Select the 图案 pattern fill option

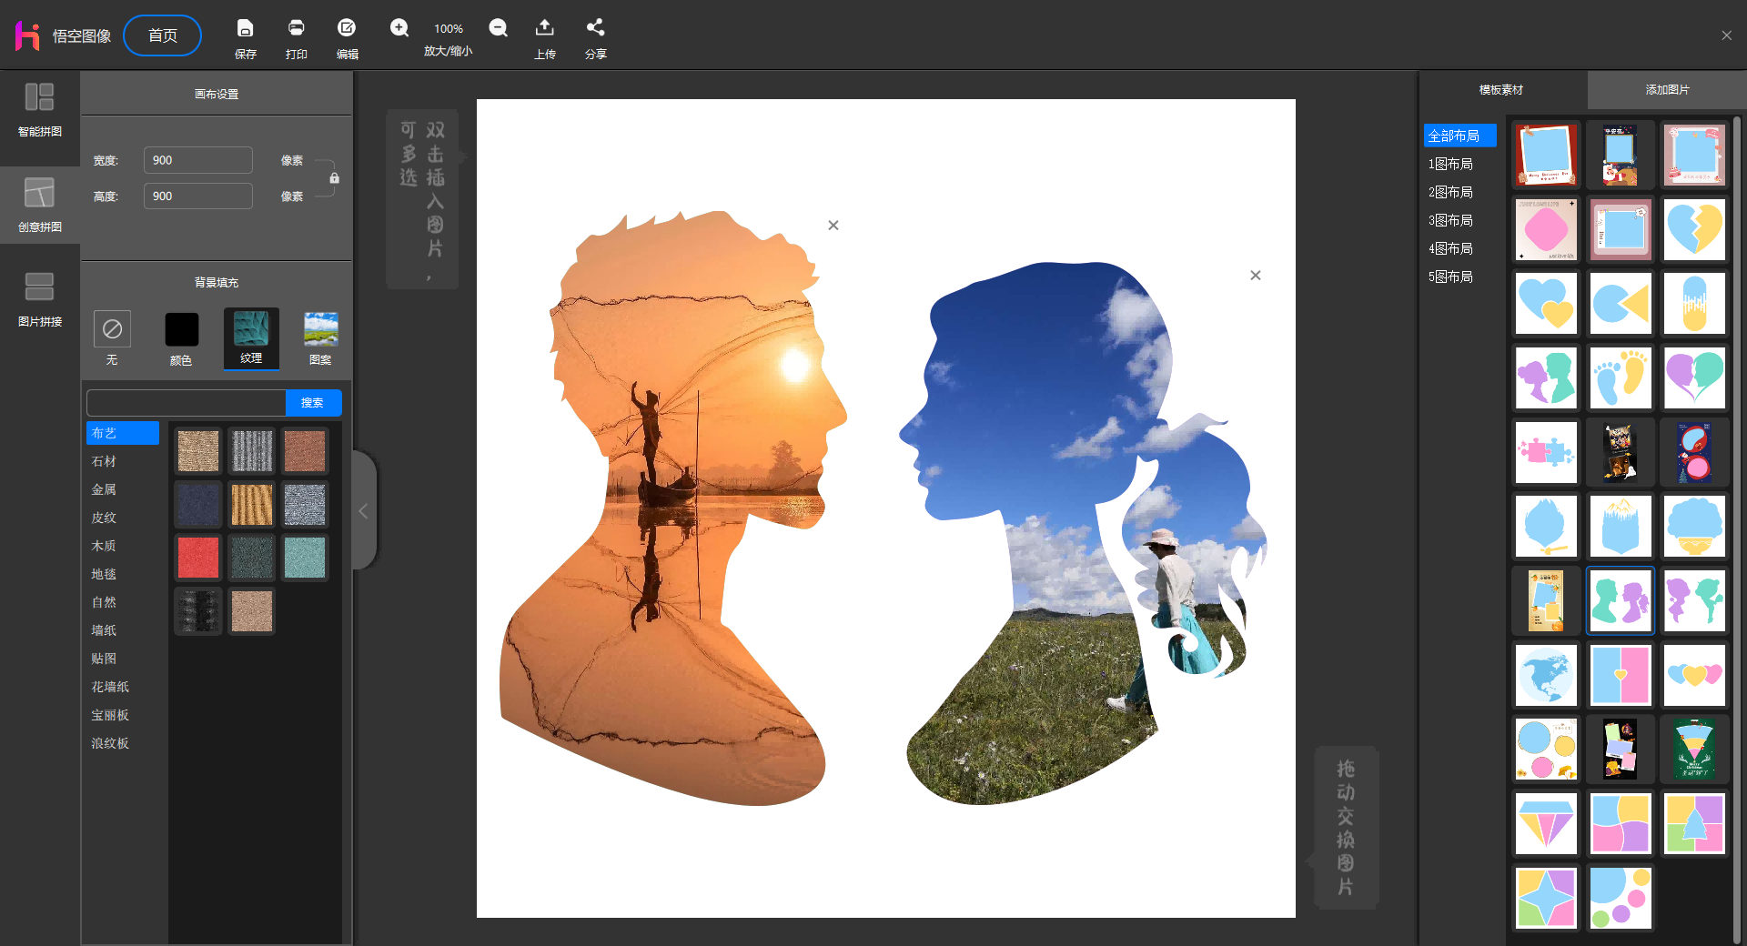tap(320, 329)
